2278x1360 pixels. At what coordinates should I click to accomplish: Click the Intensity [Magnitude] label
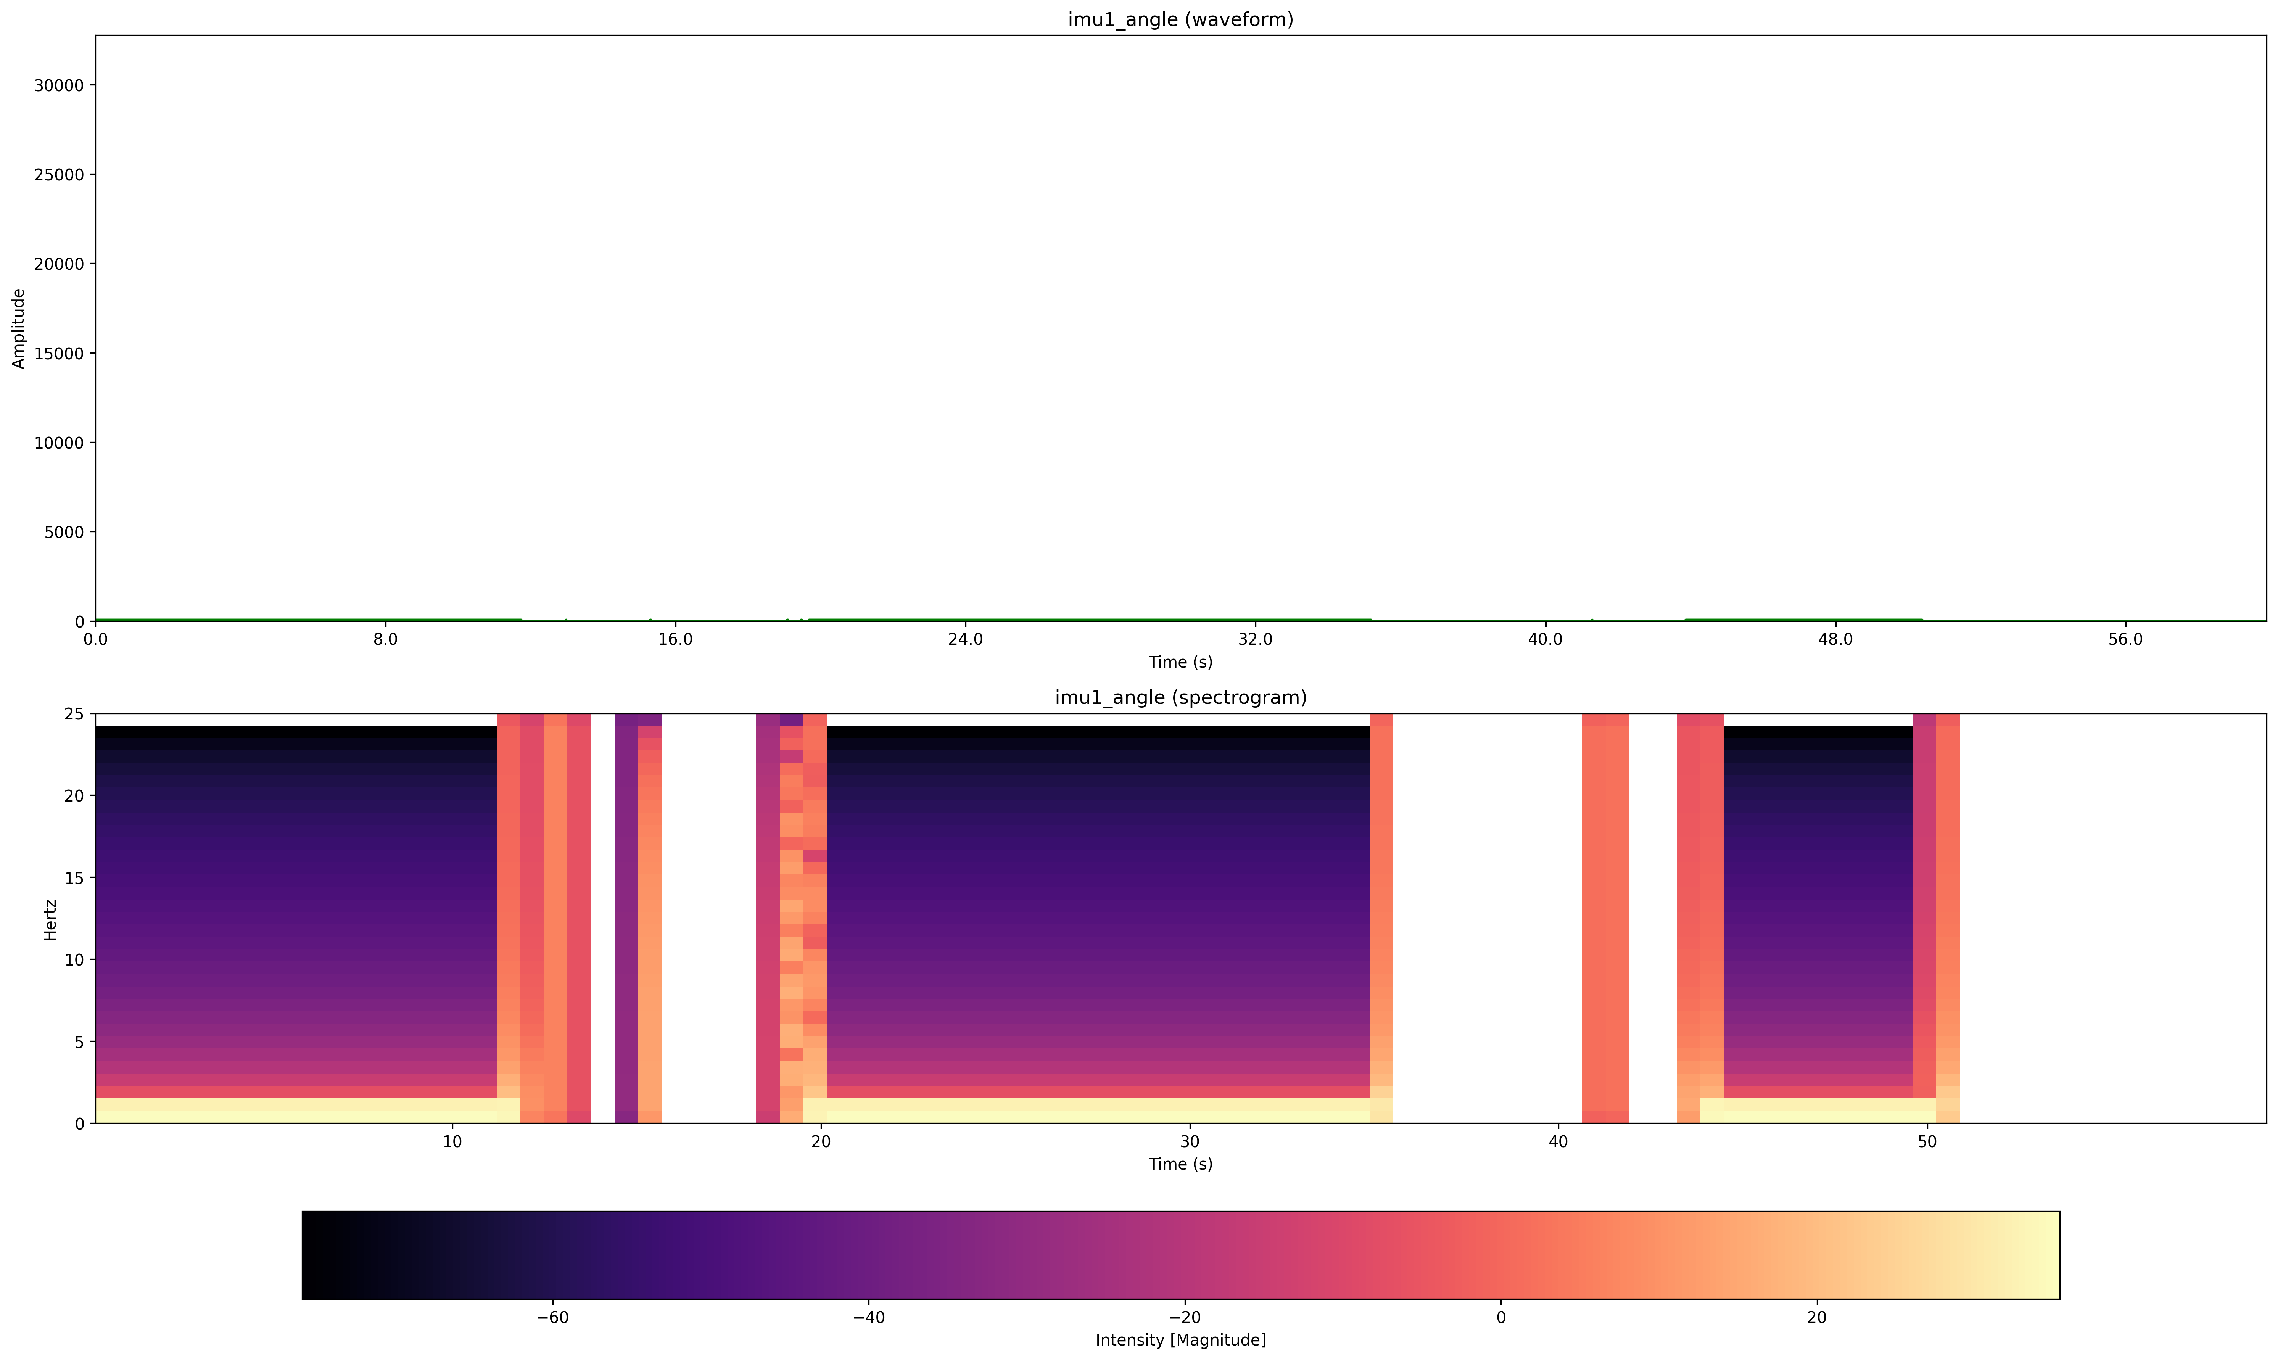tap(1180, 1341)
